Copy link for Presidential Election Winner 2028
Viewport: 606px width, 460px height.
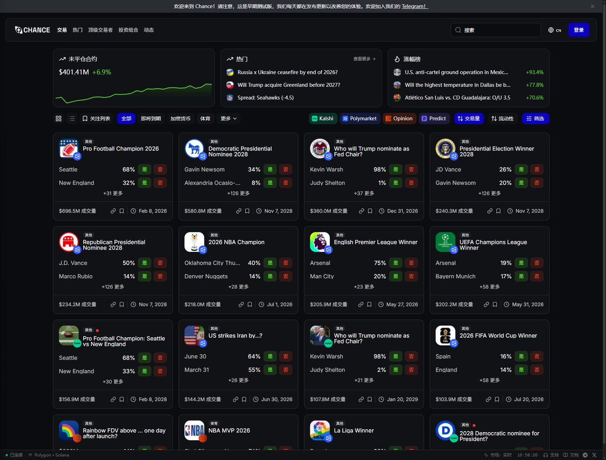[x=490, y=211]
